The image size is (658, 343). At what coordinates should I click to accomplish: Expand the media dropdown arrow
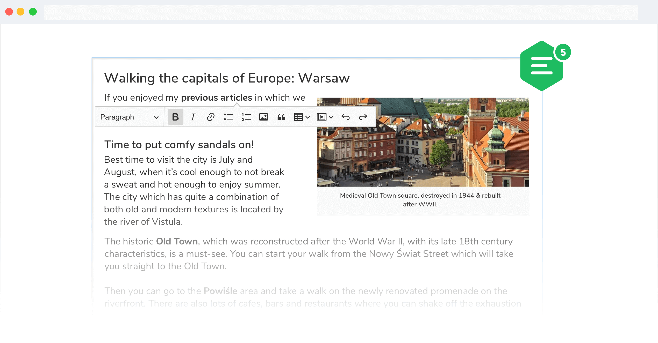(x=331, y=117)
